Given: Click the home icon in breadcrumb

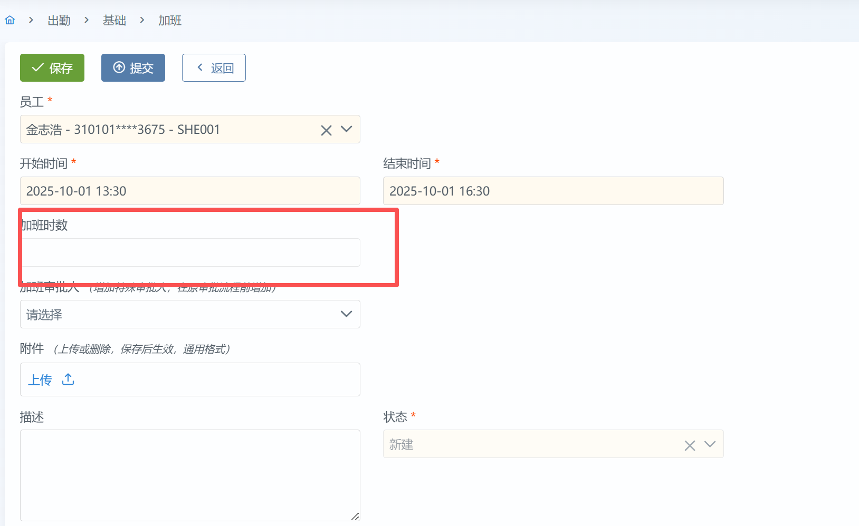Looking at the screenshot, I should 10,21.
